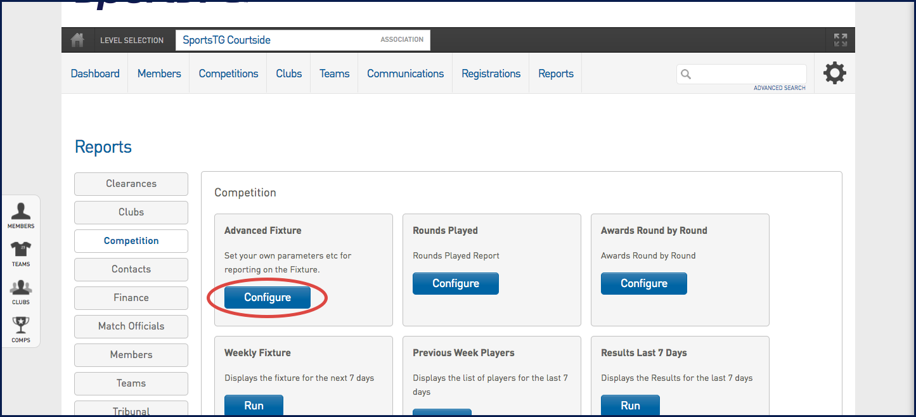Select Competition report category
The height and width of the screenshot is (417, 916).
click(x=131, y=241)
